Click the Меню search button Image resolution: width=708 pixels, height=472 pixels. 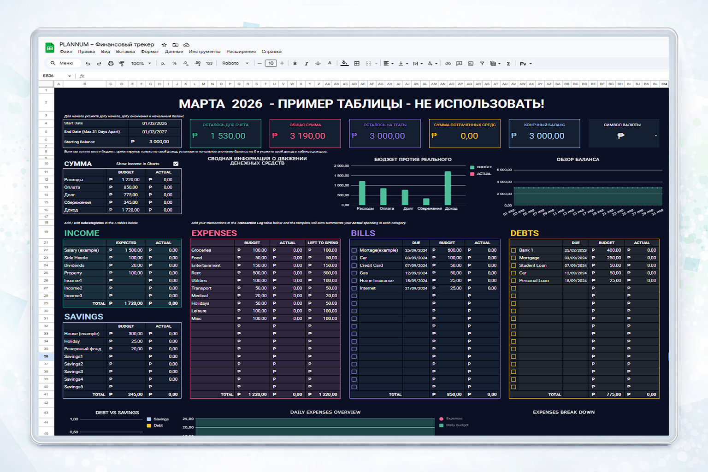[x=63, y=63]
